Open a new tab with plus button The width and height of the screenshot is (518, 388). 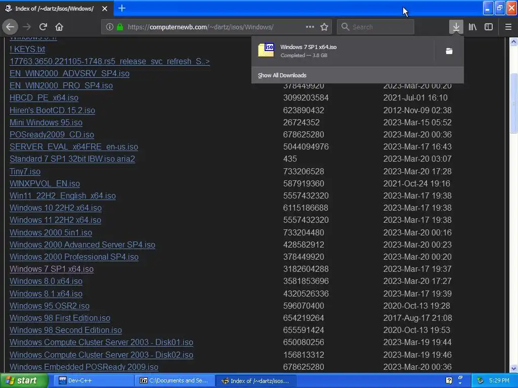122,8
